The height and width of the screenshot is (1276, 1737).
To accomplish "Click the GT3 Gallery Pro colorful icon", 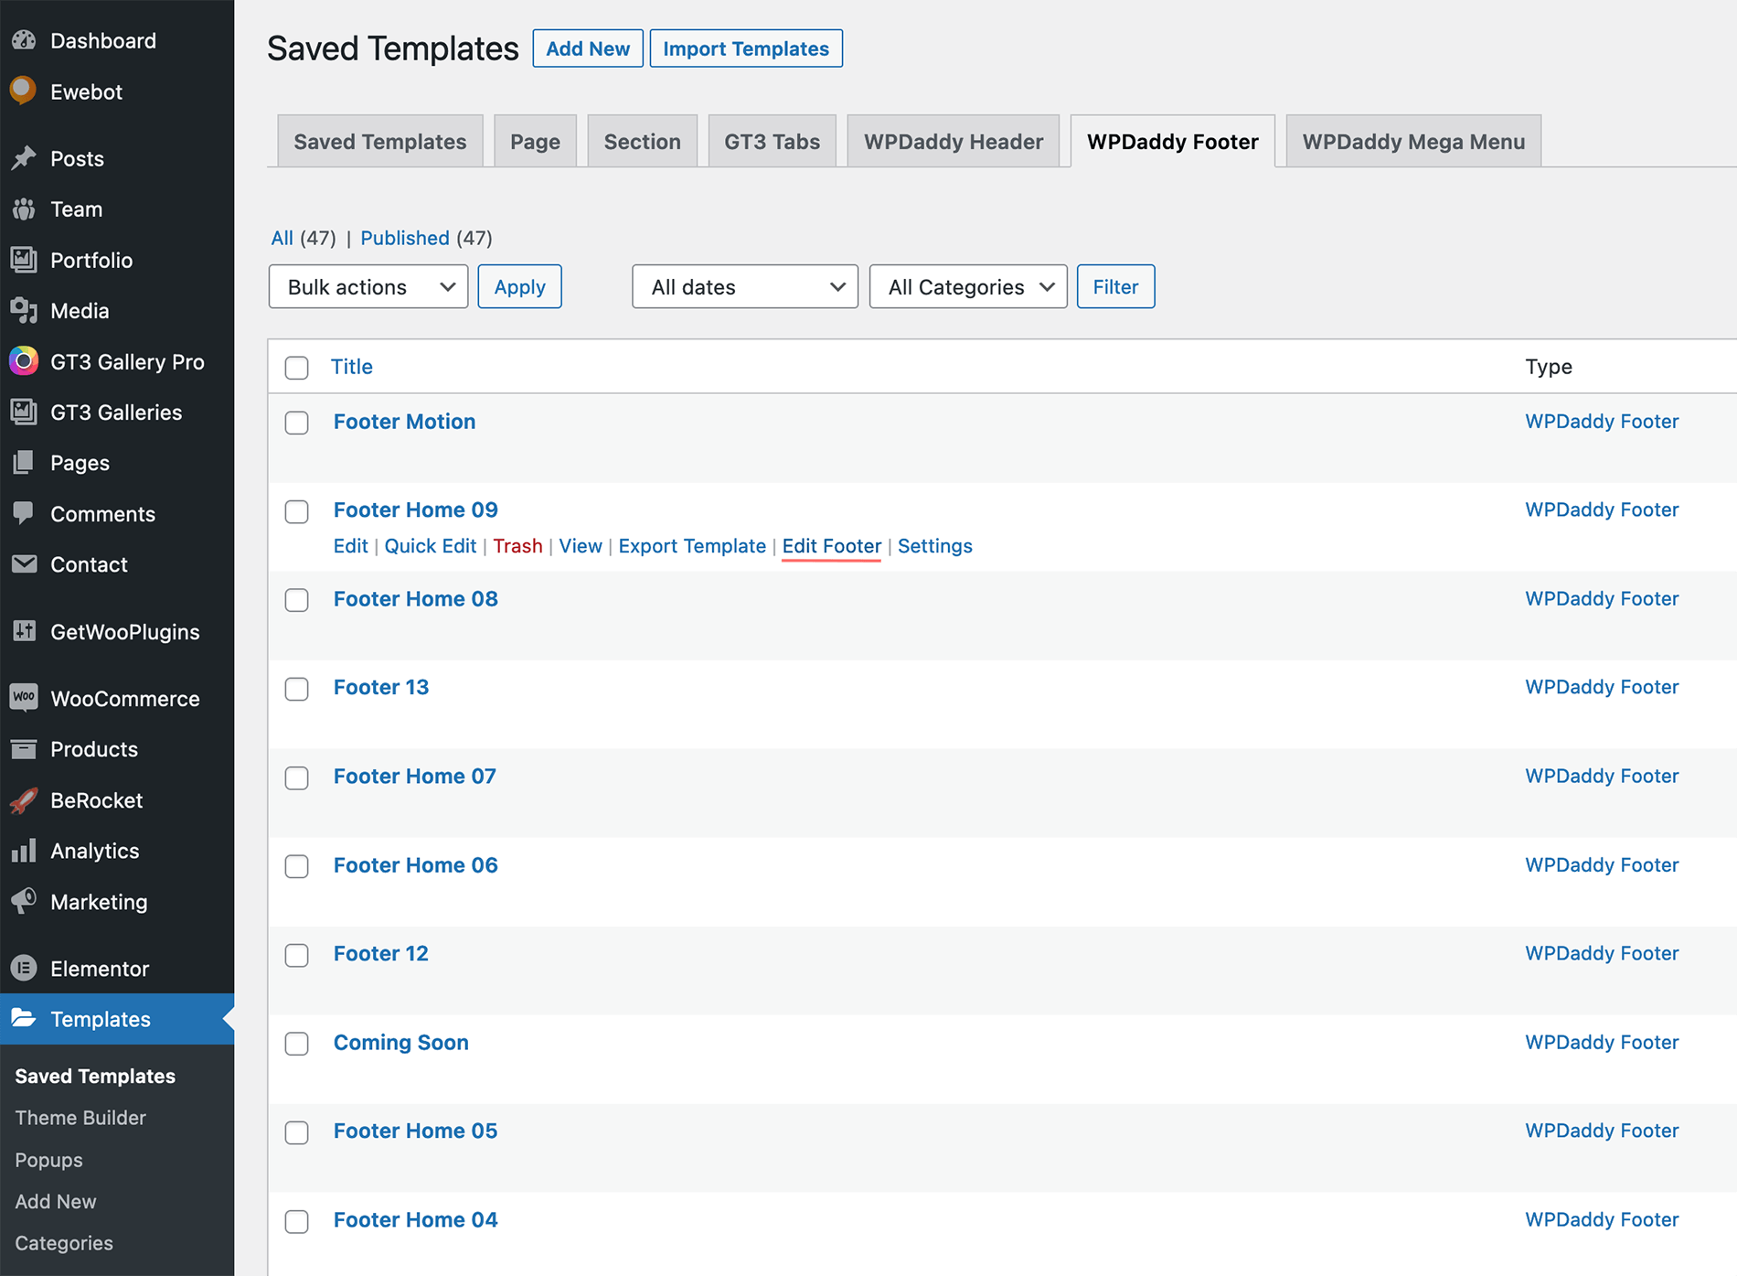I will point(24,361).
